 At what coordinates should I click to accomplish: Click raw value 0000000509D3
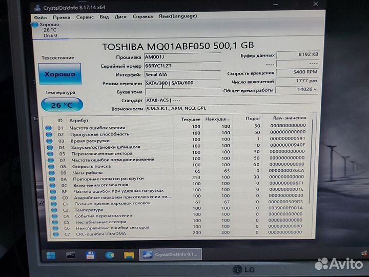click(285, 202)
